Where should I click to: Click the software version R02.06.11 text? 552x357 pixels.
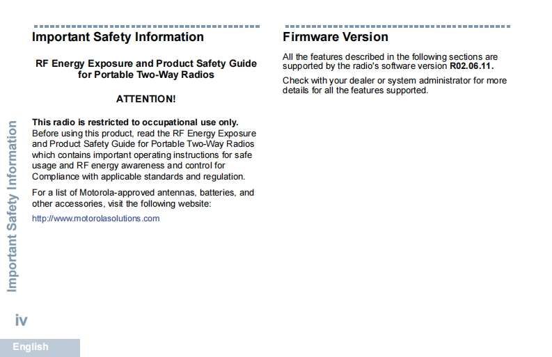pyautogui.click(x=471, y=66)
